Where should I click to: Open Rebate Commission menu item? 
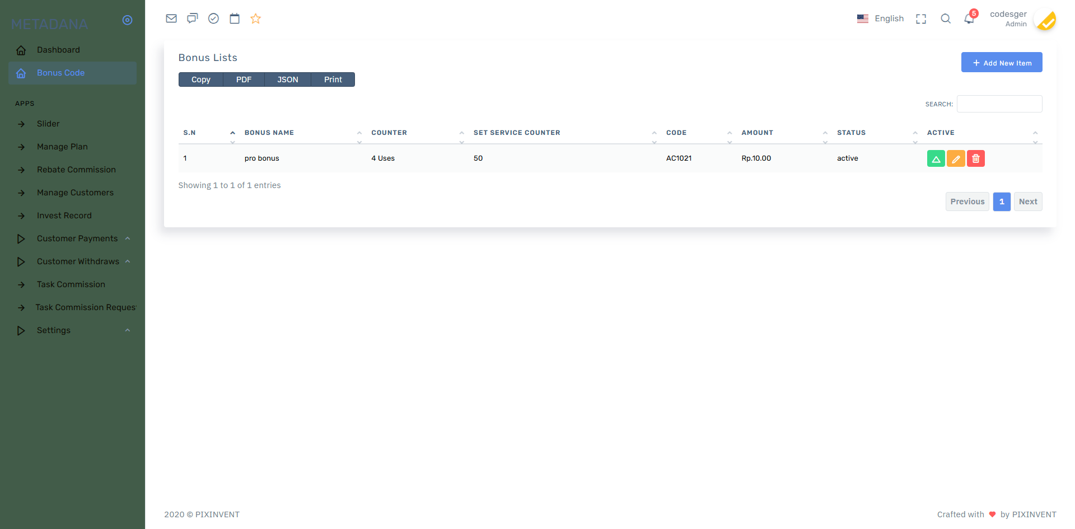pyautogui.click(x=72, y=170)
